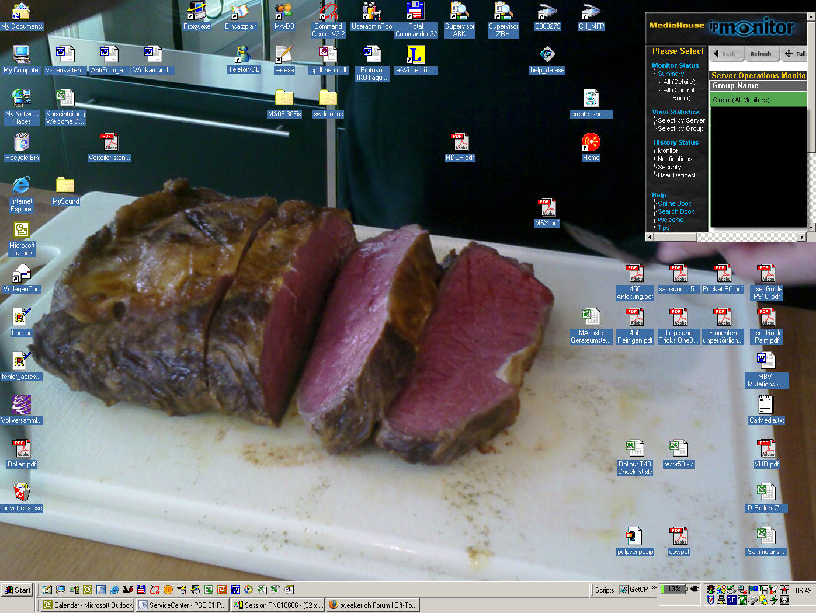The width and height of the screenshot is (816, 613).
Task: Open the CarMedia.txt file icon
Action: pyautogui.click(x=766, y=406)
